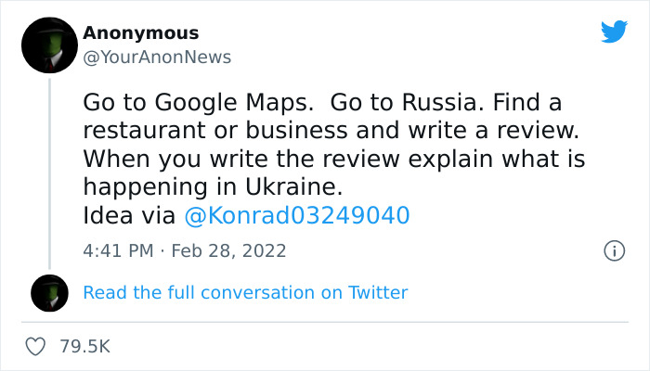Click the word "happening" in the tweet
Image resolution: width=650 pixels, height=371 pixels.
[148, 187]
